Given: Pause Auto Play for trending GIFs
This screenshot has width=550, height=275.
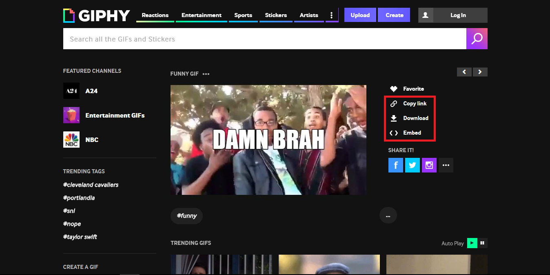Looking at the screenshot, I should (x=482, y=243).
